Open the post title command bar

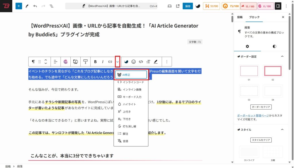tap(111, 6)
